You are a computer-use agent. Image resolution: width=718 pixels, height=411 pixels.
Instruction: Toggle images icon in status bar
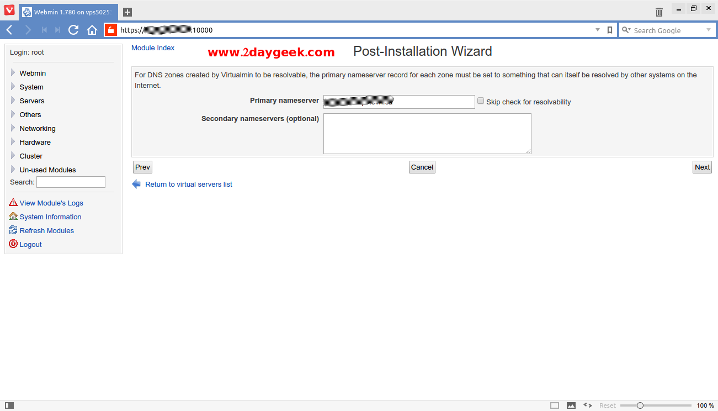(571, 405)
